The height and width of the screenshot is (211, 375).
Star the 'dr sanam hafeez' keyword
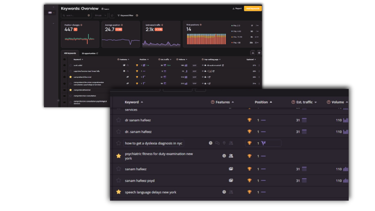point(118,120)
